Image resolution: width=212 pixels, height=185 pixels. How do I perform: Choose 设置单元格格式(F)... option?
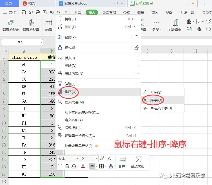98,136
